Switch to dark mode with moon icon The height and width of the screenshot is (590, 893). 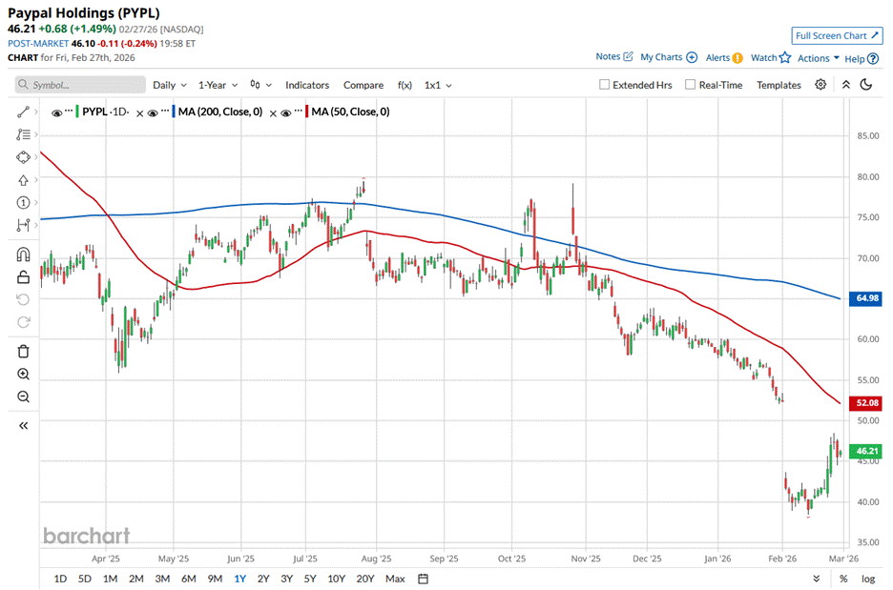865,85
